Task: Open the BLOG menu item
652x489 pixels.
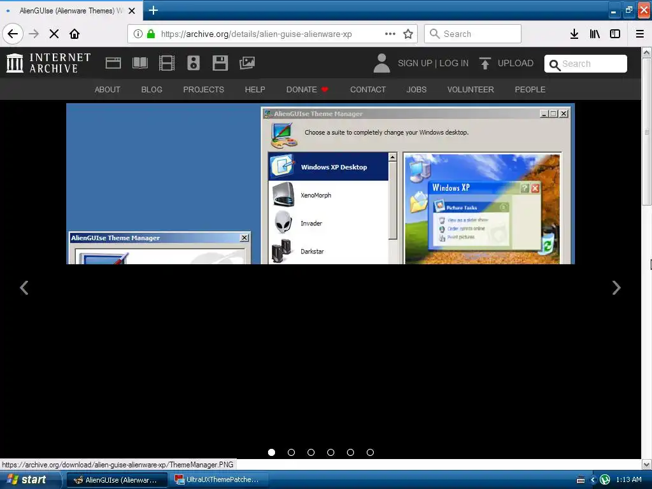Action: pyautogui.click(x=152, y=90)
